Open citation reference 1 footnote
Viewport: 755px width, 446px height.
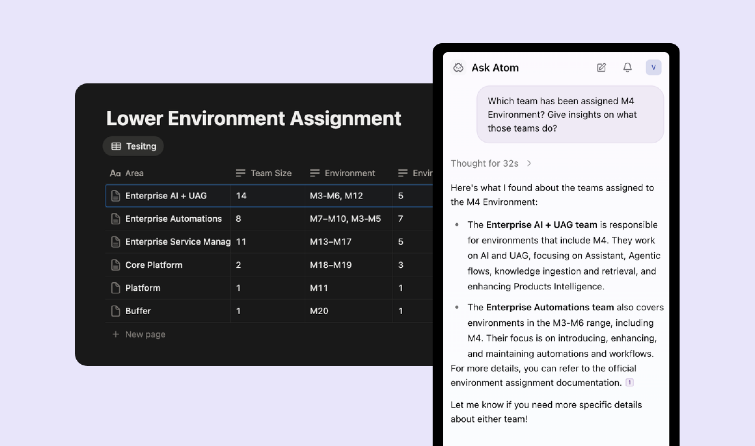(x=629, y=383)
